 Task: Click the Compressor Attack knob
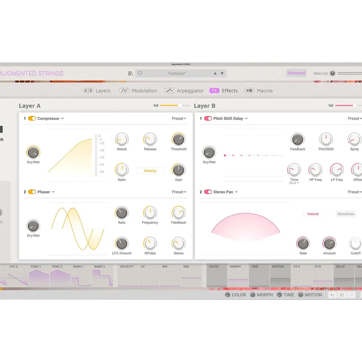tap(122, 139)
